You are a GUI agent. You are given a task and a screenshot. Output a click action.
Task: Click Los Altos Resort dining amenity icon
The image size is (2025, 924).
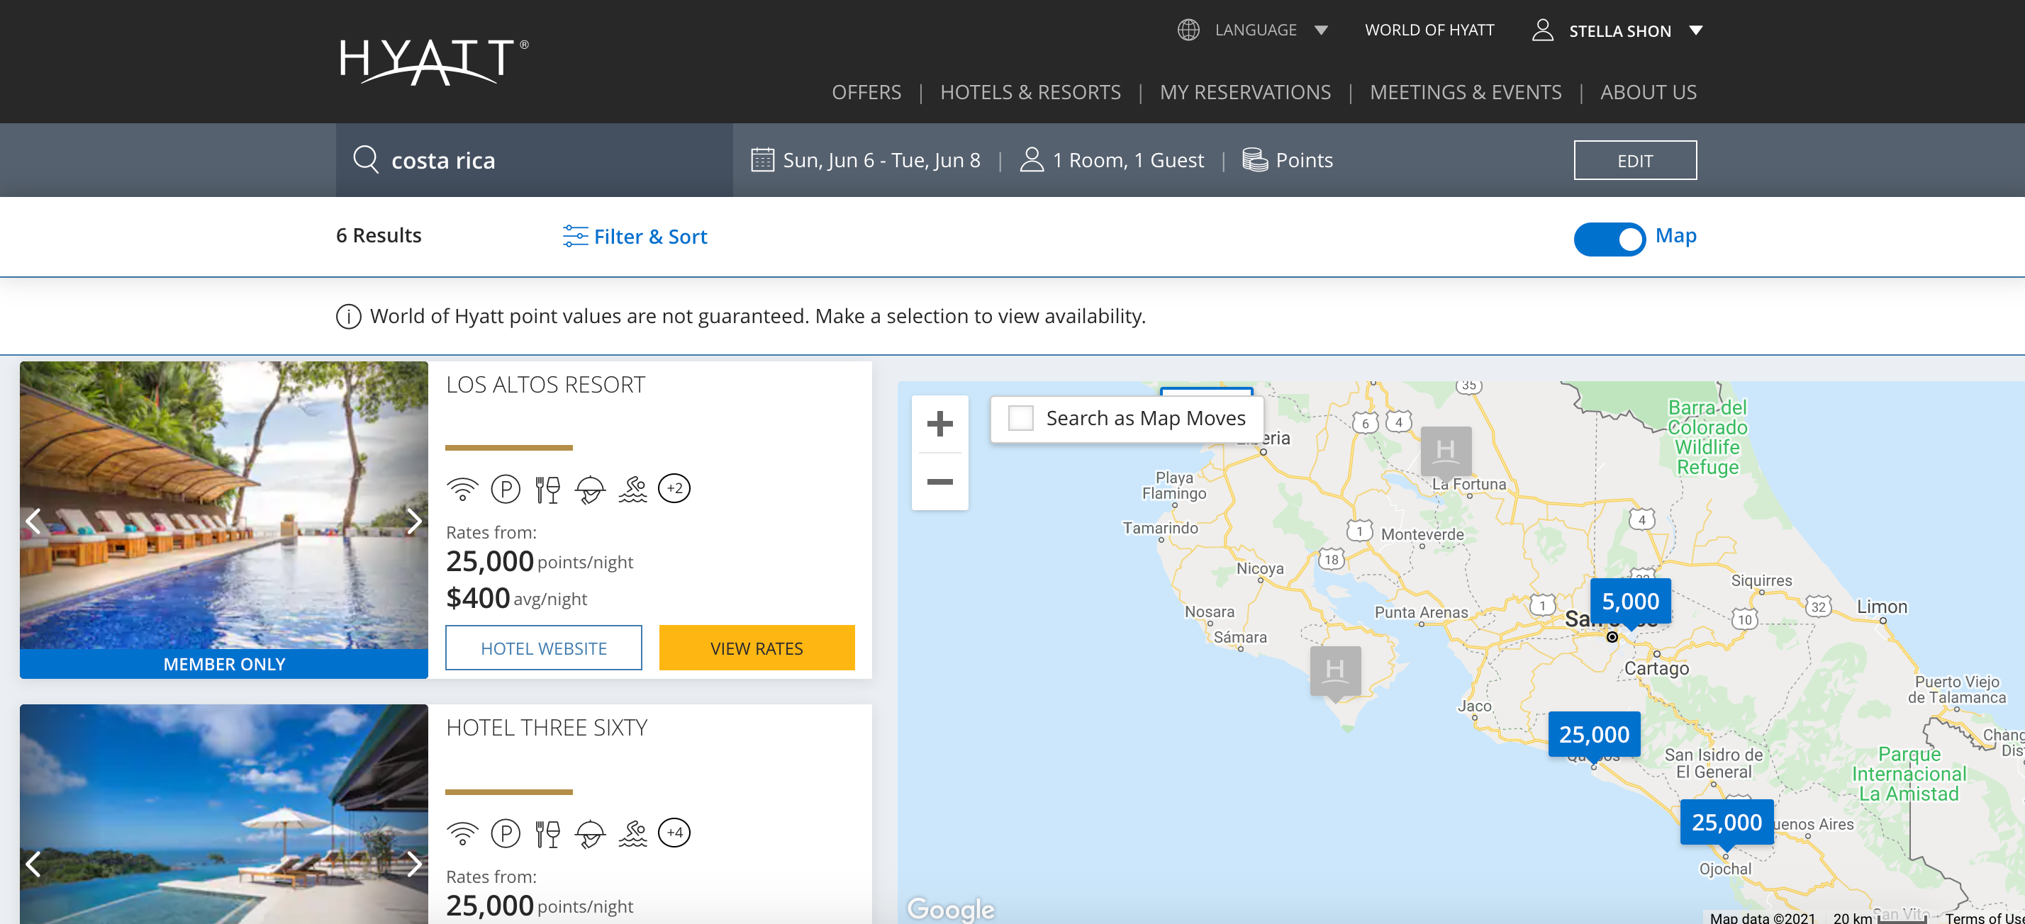(x=547, y=489)
